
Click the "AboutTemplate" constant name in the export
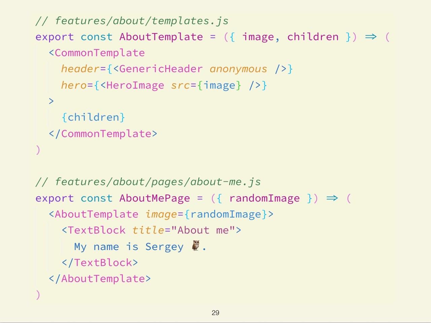point(161,37)
